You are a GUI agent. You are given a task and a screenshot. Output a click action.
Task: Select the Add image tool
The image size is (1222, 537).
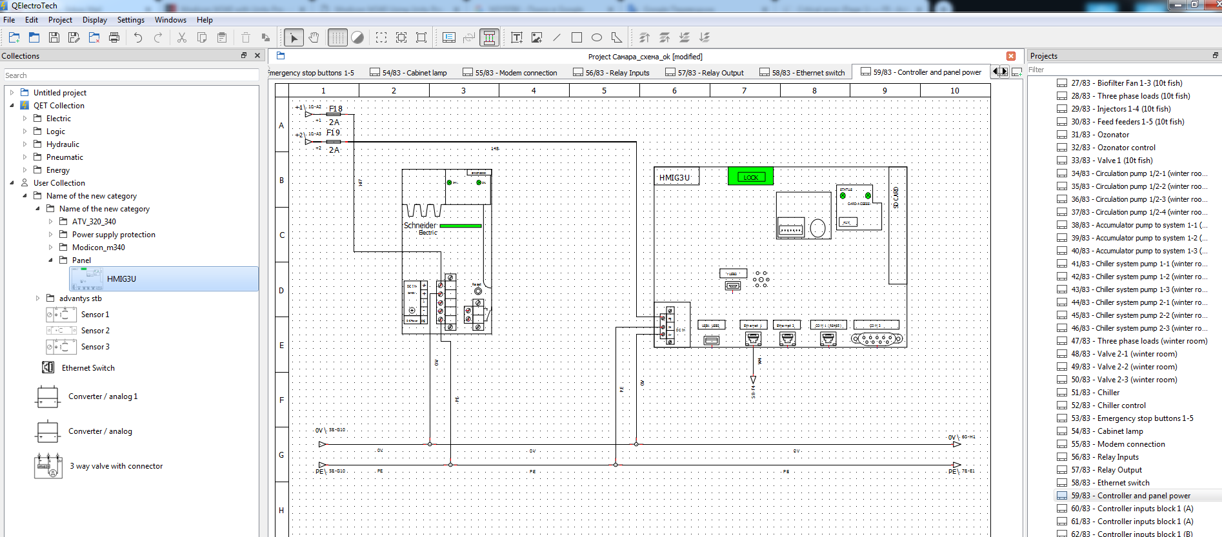click(537, 37)
